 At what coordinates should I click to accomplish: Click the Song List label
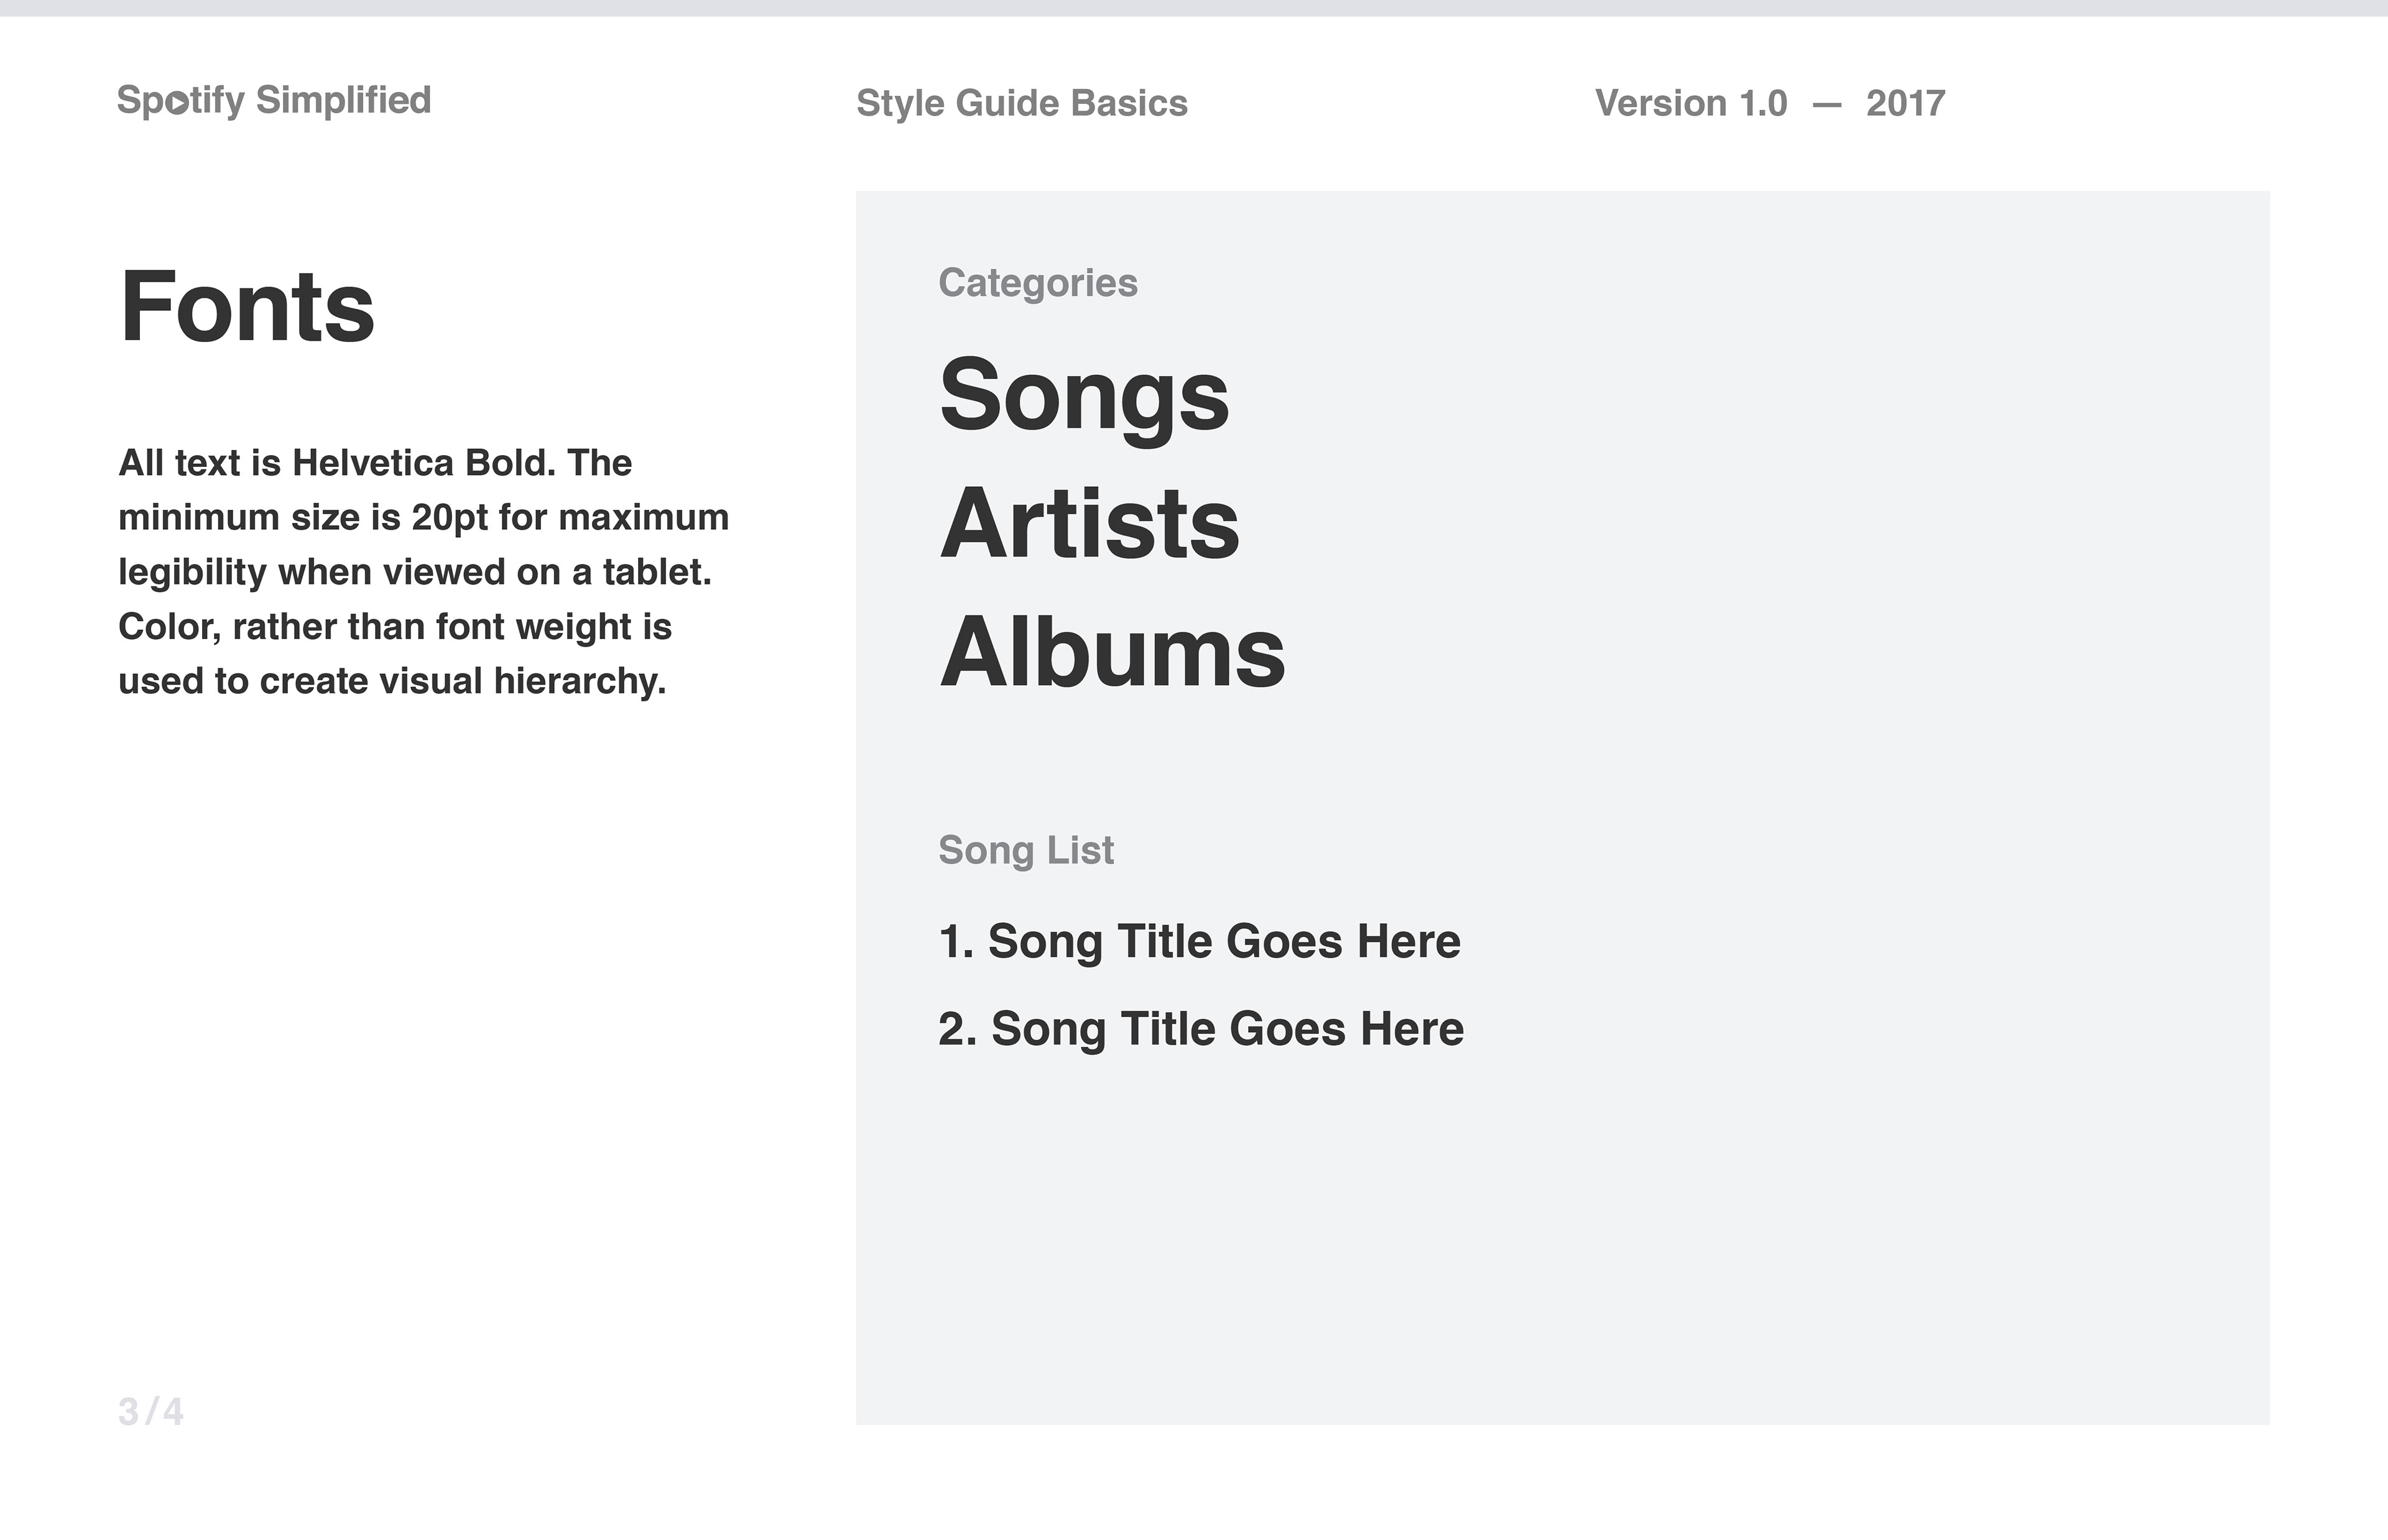click(1026, 851)
